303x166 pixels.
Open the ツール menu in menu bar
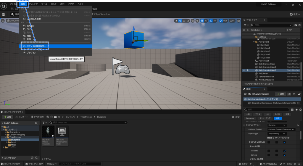pos(44,4)
